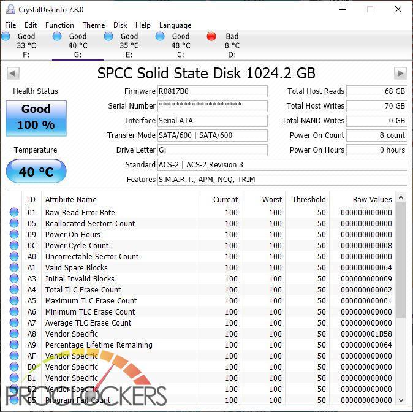
Task: Go to previous disk with left arrow
Action: [13, 73]
